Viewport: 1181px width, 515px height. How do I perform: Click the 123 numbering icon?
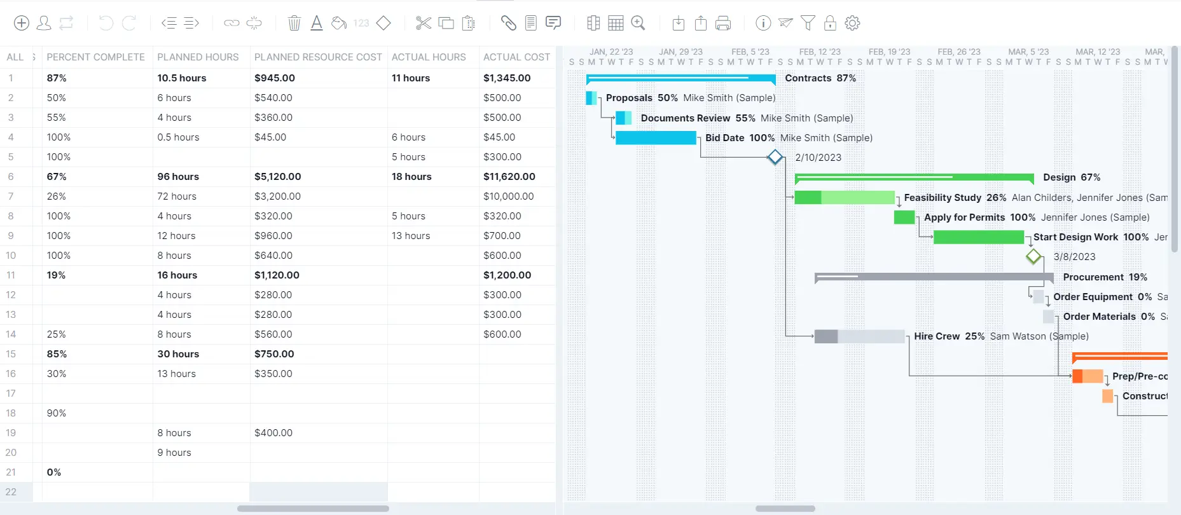tap(361, 24)
